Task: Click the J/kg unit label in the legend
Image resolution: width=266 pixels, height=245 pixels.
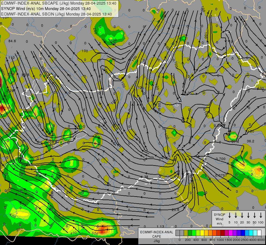Action: pos(157,241)
